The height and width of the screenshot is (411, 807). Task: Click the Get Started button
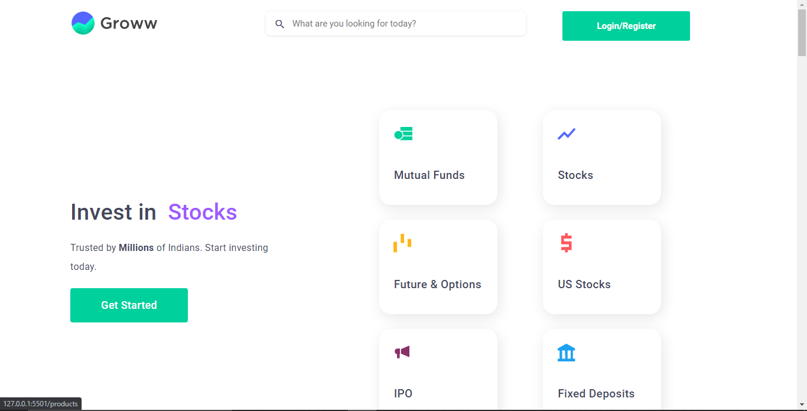(129, 305)
